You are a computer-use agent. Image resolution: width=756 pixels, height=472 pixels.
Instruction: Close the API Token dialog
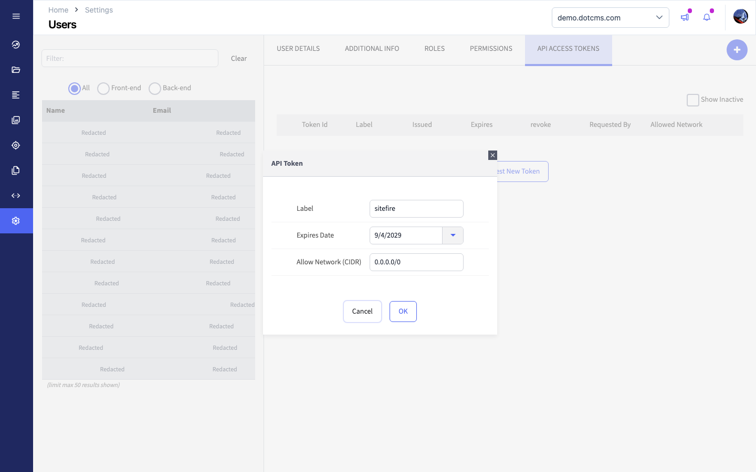[492, 155]
